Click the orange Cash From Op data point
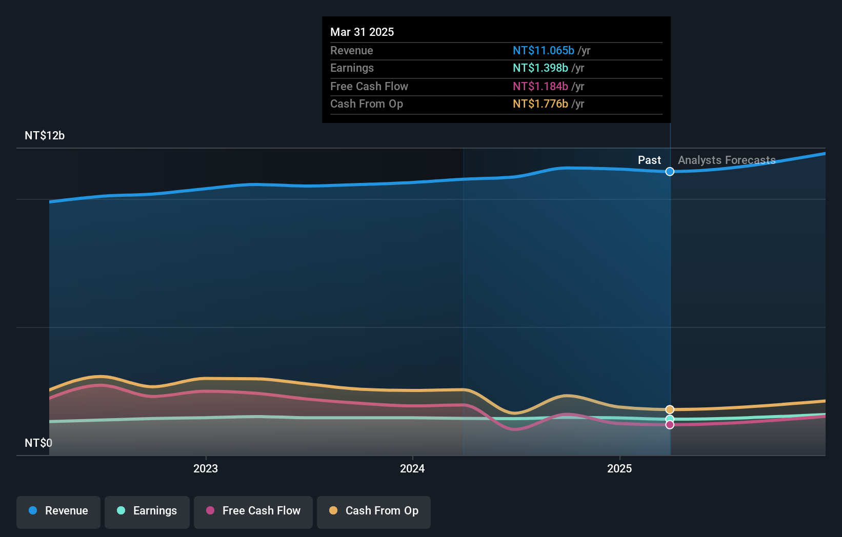 tap(670, 409)
